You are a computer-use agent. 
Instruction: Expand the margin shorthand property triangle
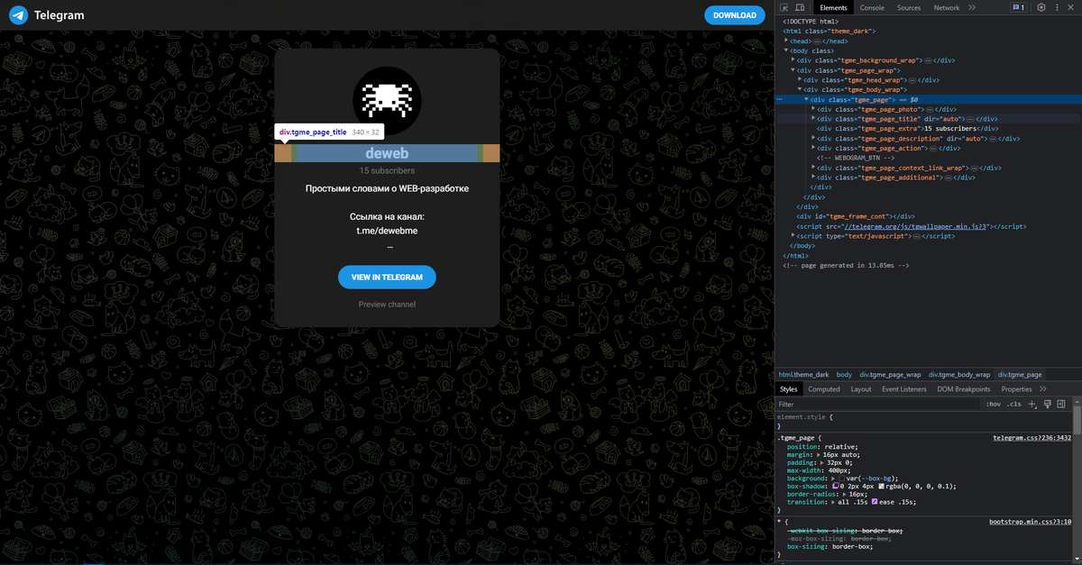coord(819,455)
